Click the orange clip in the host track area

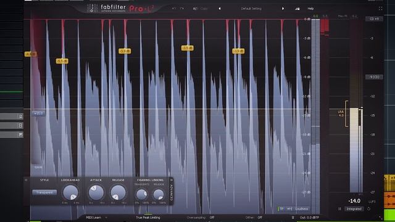pyautogui.click(x=389, y=200)
